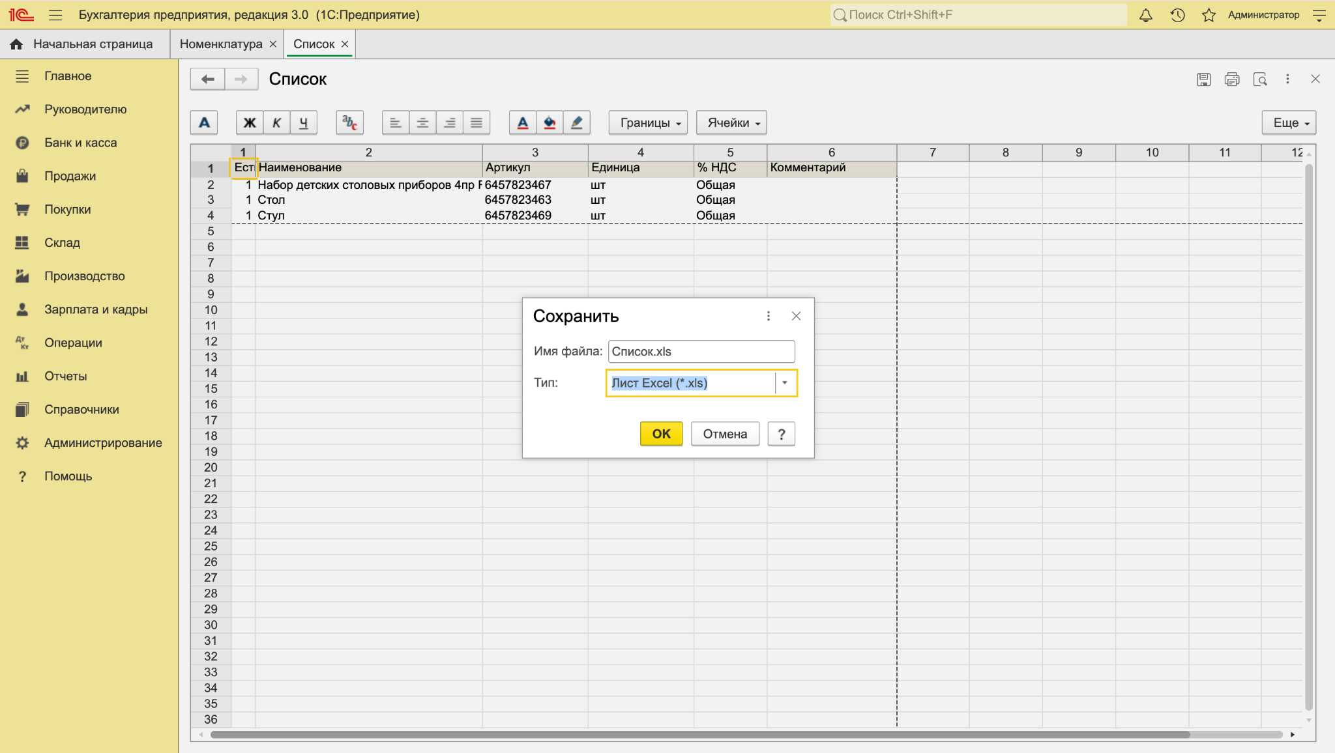Open Покупки section
Image resolution: width=1335 pixels, height=753 pixels.
pyautogui.click(x=68, y=209)
